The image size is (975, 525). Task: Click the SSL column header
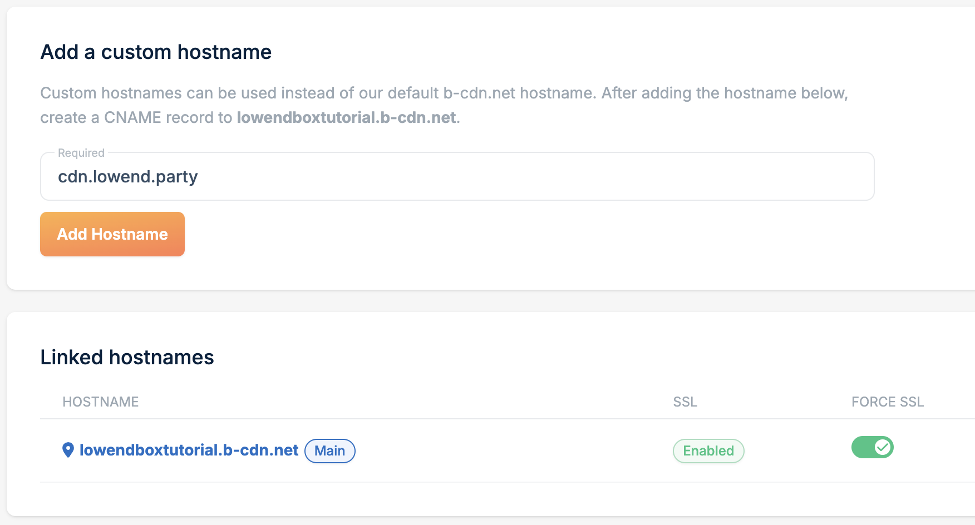tap(685, 402)
